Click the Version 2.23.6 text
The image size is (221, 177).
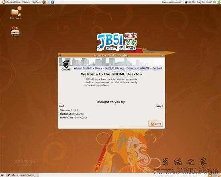69,110
